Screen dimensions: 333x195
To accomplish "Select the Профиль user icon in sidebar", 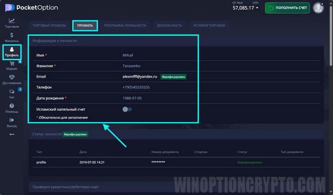I will [12, 51].
